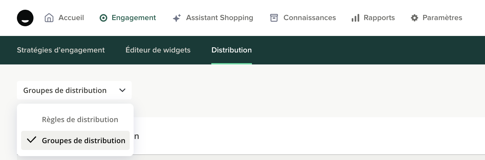Select the Distribution tab

click(231, 50)
